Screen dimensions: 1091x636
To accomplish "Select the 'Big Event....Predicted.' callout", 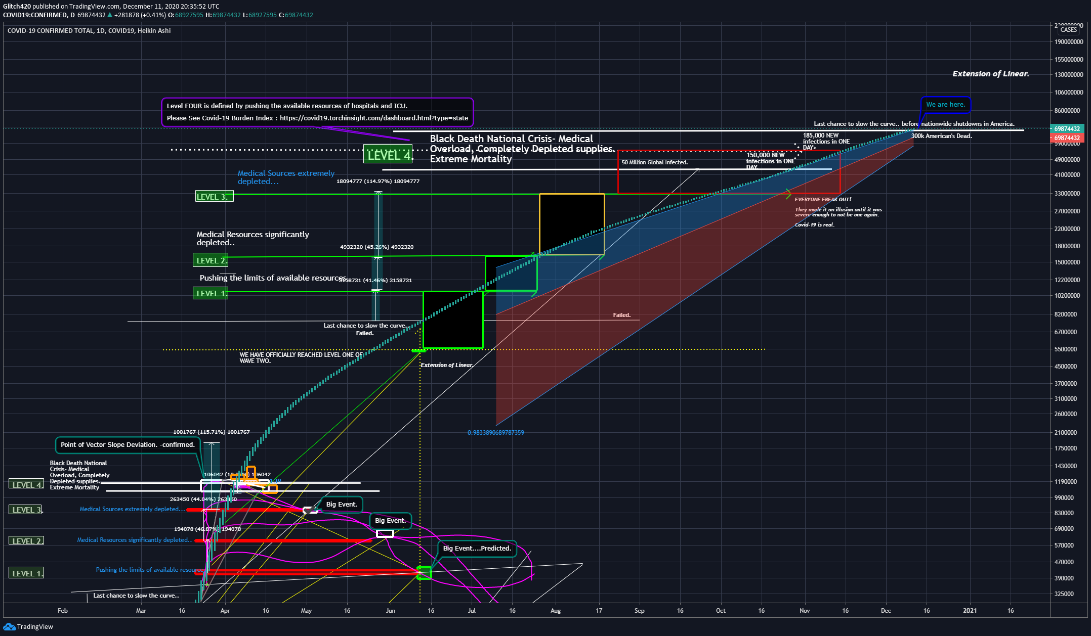I will point(477,549).
